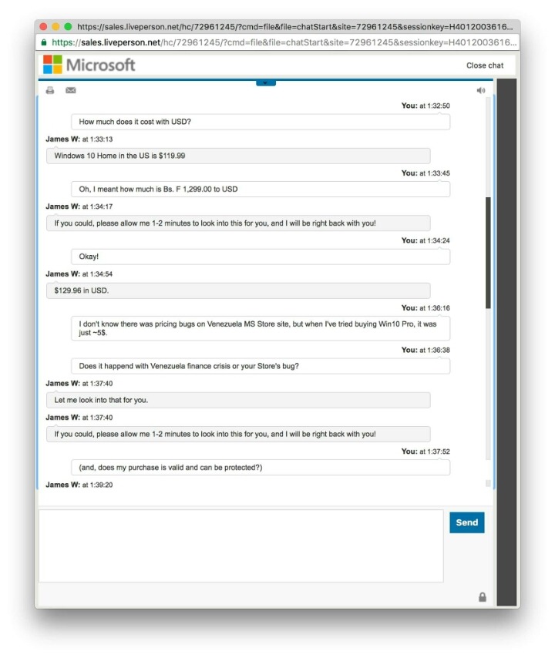Mute chat sounds with the speaker icon

point(481,90)
